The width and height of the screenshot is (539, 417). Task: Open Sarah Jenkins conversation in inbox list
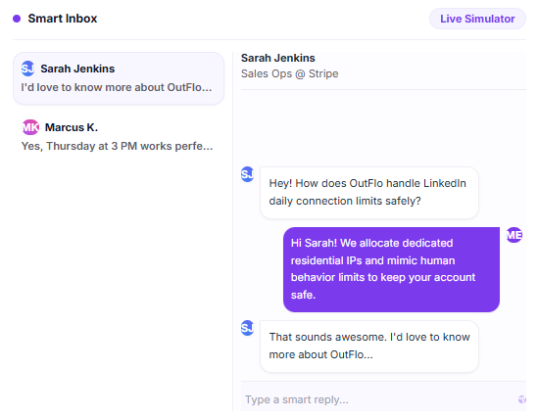coord(119,78)
